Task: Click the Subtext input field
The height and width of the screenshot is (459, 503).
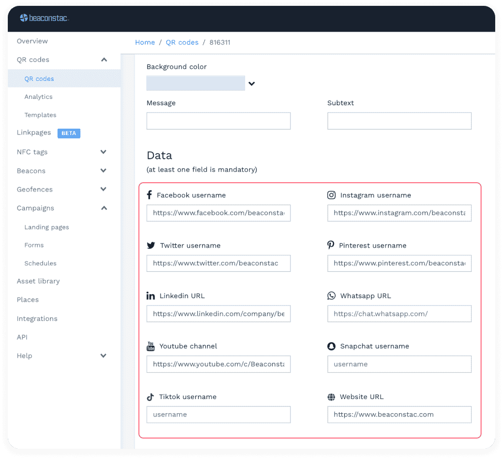Action: click(x=399, y=121)
